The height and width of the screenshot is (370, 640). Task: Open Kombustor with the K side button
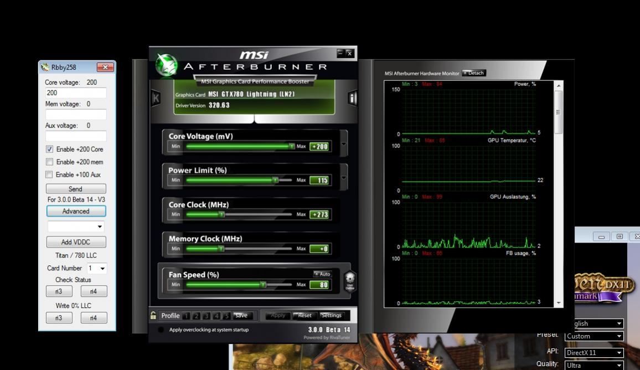(156, 98)
